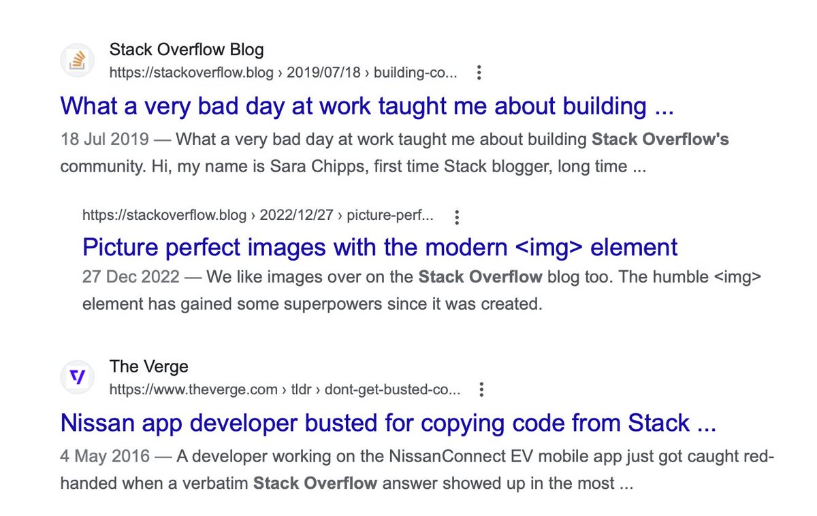Image resolution: width=817 pixels, height=516 pixels.
Task: Open 'Nissan app developer busted' result
Action: point(388,423)
